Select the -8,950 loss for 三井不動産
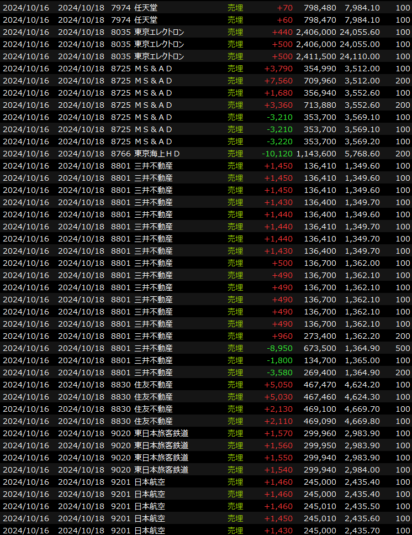 pos(280,348)
